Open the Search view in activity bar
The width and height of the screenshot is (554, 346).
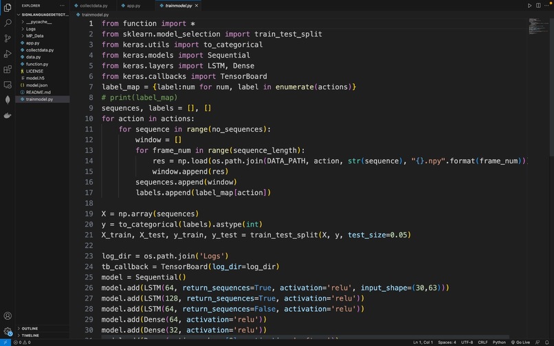pyautogui.click(x=8, y=23)
